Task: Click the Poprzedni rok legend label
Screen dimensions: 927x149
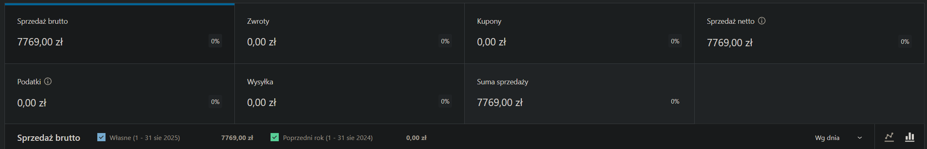Action: click(328, 138)
